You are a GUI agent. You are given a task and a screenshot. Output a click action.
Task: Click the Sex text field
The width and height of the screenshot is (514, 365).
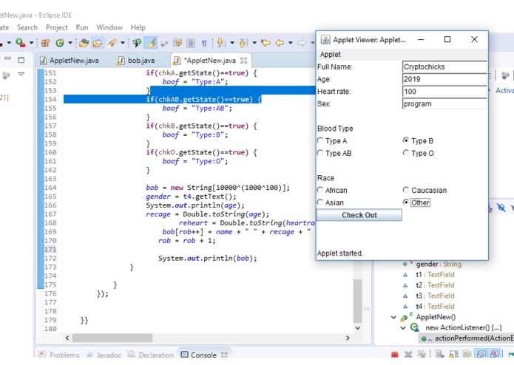click(444, 103)
